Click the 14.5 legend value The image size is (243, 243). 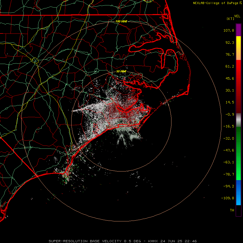point(230,102)
